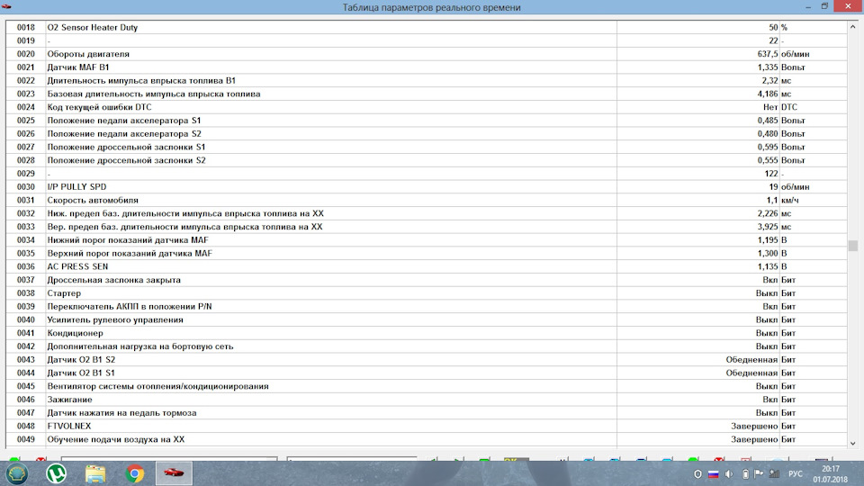Image resolution: width=864 pixels, height=486 pixels.
Task: Select the AC PRESS SEN row
Action: [427, 266]
